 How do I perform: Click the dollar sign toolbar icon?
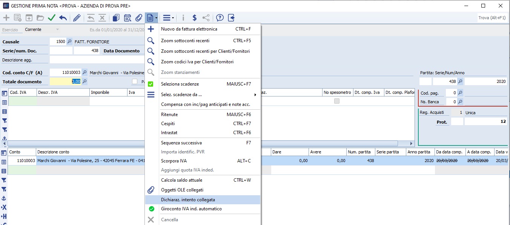click(x=194, y=18)
